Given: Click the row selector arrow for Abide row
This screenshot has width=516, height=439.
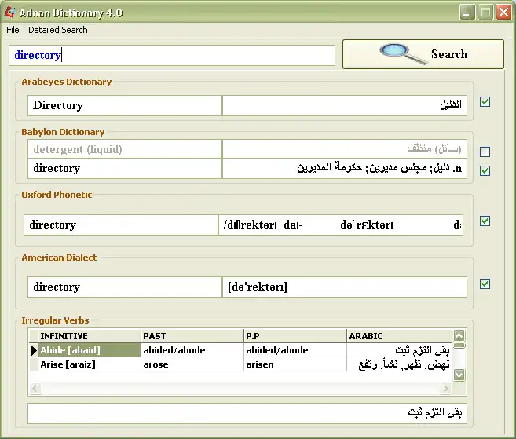Looking at the screenshot, I should pos(34,350).
